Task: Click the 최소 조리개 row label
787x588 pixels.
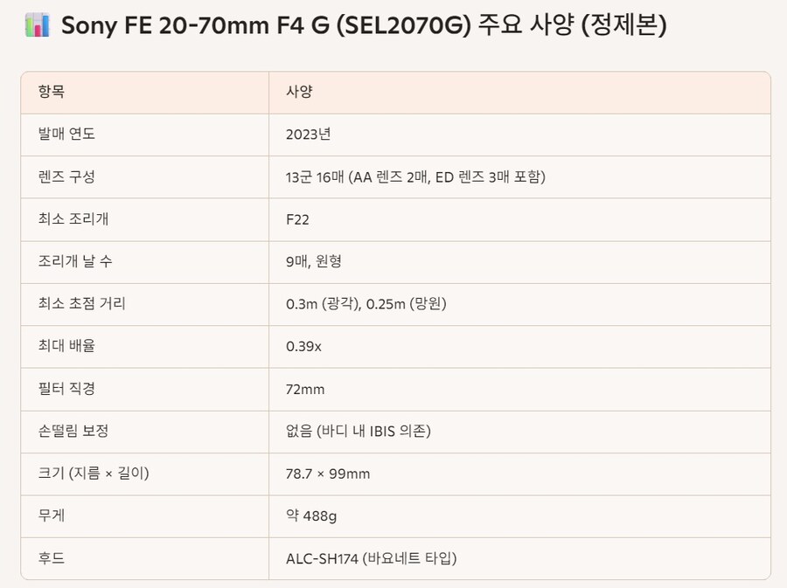Action: [x=73, y=219]
